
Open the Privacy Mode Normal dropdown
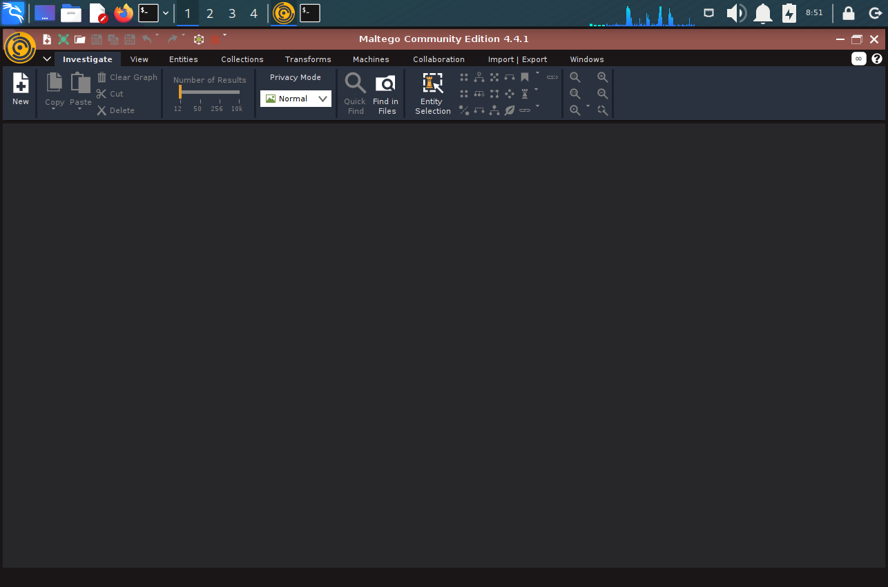296,99
